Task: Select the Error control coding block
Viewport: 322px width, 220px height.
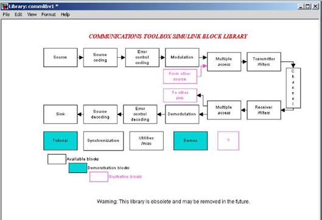Action: coord(142,57)
